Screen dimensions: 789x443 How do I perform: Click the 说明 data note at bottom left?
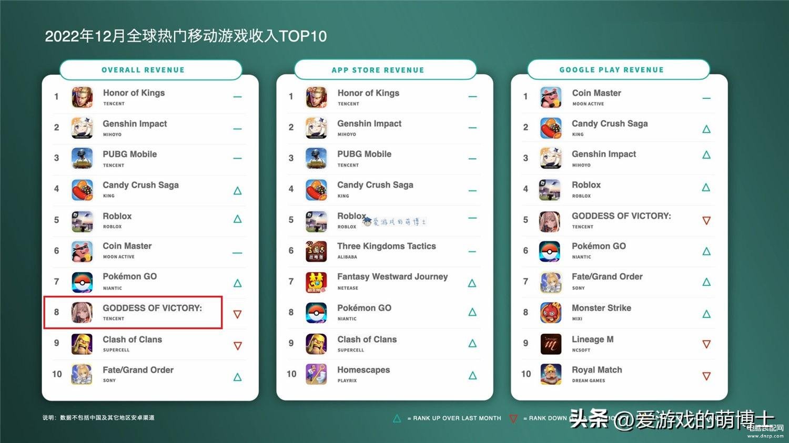coord(98,418)
